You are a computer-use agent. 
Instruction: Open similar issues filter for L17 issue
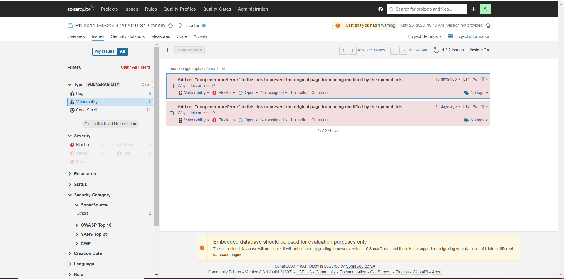(484, 107)
